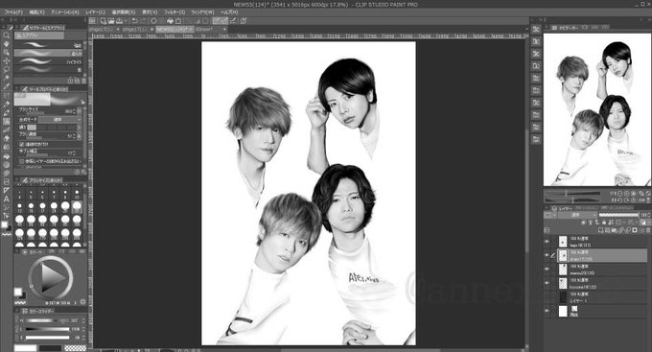Click the Zoom In icon in Navigator

click(x=627, y=194)
